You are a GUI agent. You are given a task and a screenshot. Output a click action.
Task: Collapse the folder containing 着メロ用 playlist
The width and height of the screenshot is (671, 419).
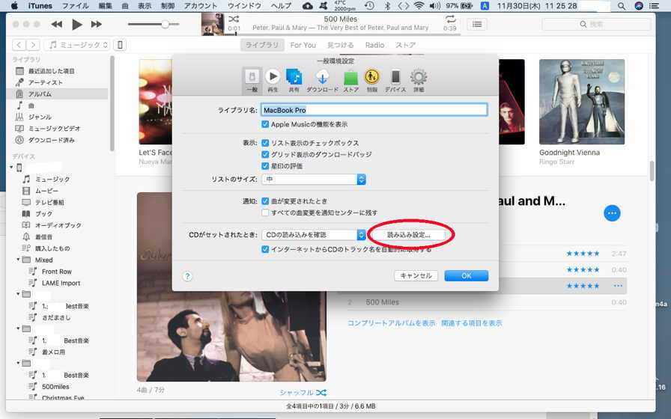pyautogui.click(x=19, y=328)
